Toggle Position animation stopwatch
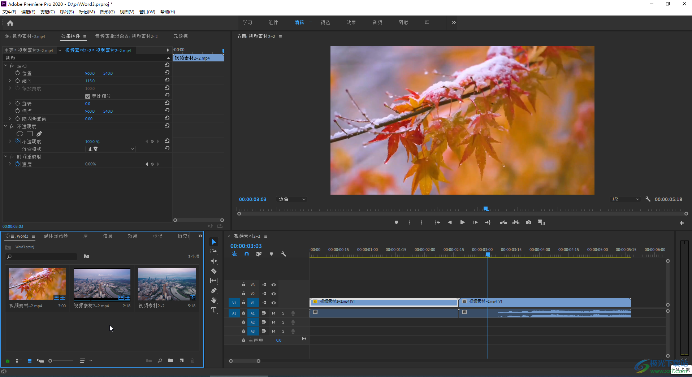This screenshot has width=692, height=377. coord(17,73)
